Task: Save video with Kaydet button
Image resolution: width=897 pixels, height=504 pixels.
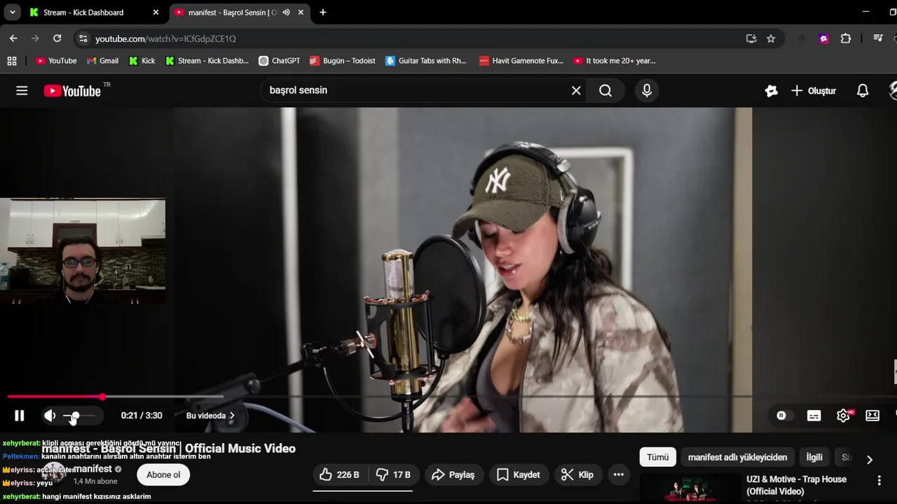Action: (518, 475)
